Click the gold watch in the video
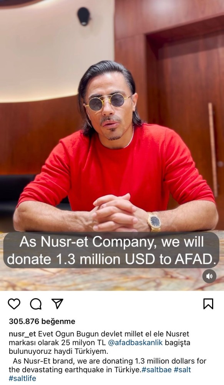 coord(154,221)
